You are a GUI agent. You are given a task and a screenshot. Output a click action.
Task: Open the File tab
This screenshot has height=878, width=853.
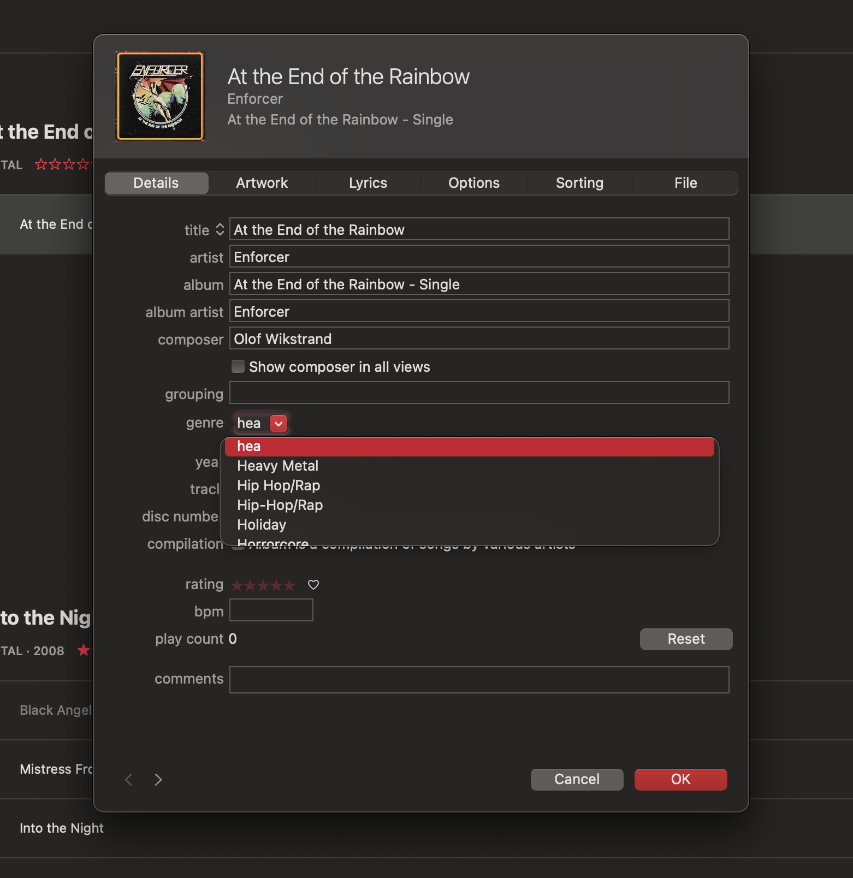tap(685, 183)
